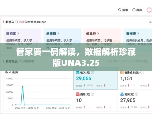Click the expense (费用) red icon
The height and width of the screenshot is (114, 152).
(x=78, y=94)
